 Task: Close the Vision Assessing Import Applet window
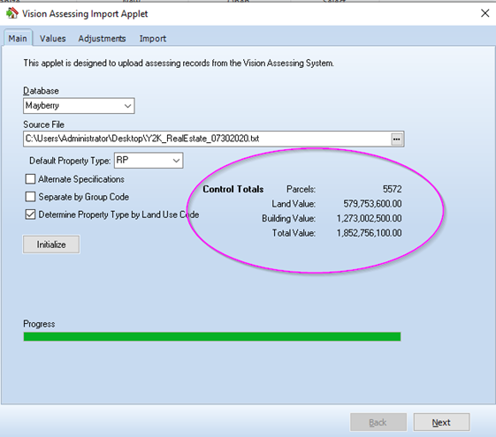(x=485, y=13)
